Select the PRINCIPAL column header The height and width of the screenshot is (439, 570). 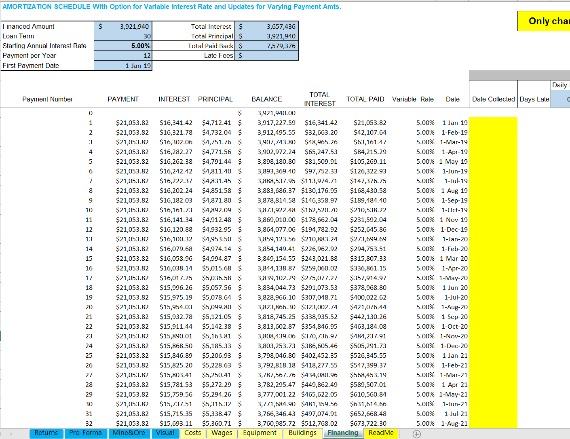coord(215,99)
